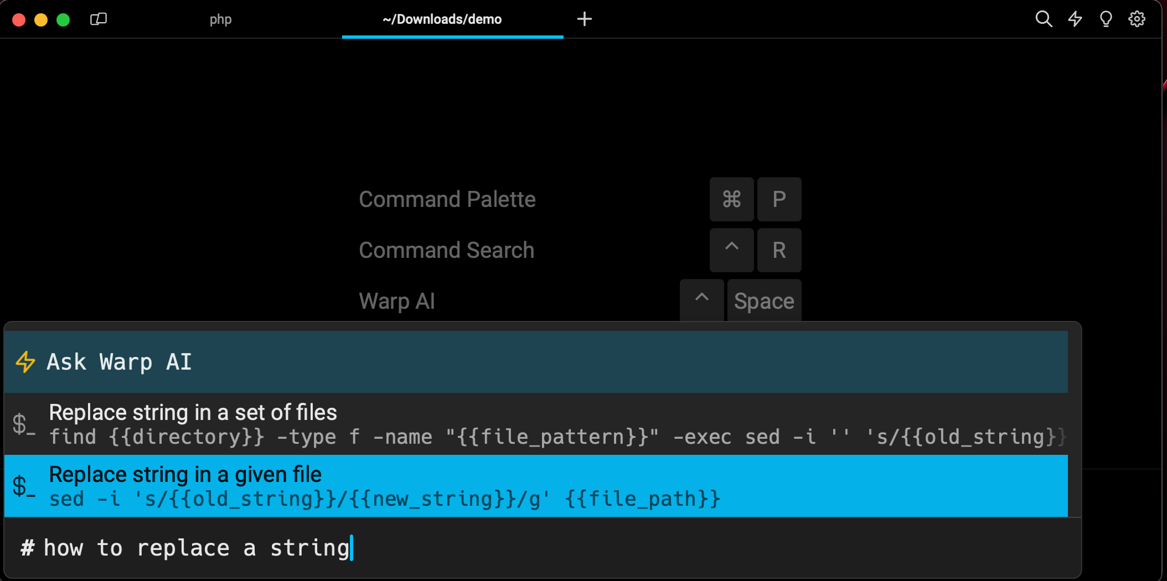Open the search magnifier icon

click(1043, 19)
